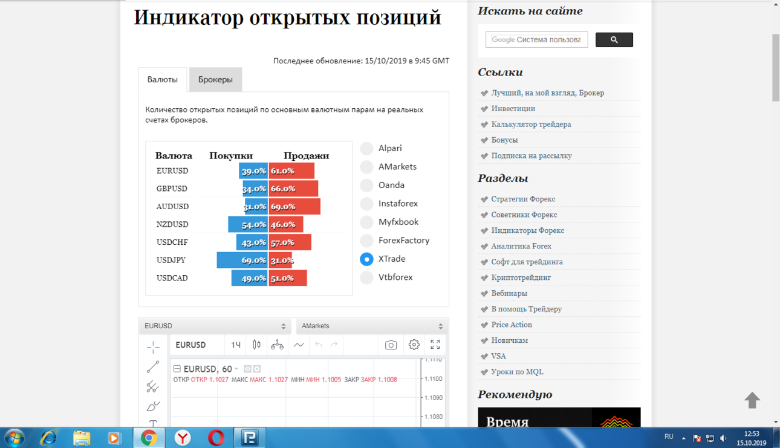Open the 1Ч timeframe selector

coord(236,345)
